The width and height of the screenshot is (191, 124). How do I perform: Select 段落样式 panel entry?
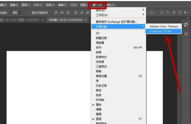click(119, 57)
